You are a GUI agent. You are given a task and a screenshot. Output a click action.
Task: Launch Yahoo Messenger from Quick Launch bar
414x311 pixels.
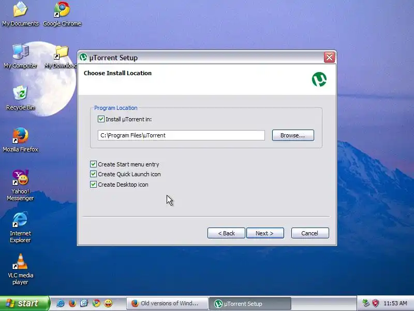[x=108, y=303]
